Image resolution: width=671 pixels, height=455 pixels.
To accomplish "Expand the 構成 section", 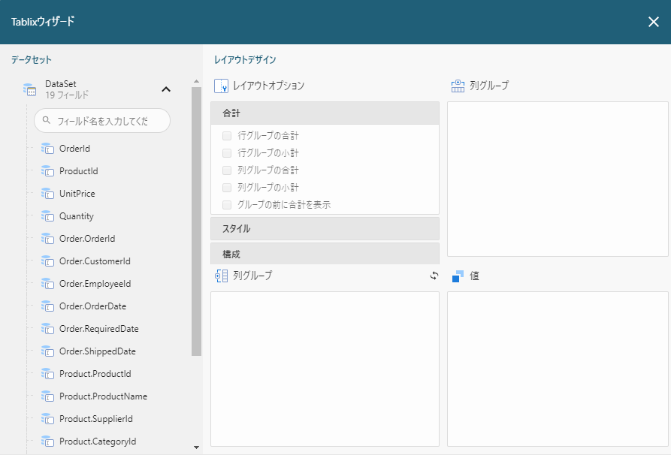I will coord(325,254).
